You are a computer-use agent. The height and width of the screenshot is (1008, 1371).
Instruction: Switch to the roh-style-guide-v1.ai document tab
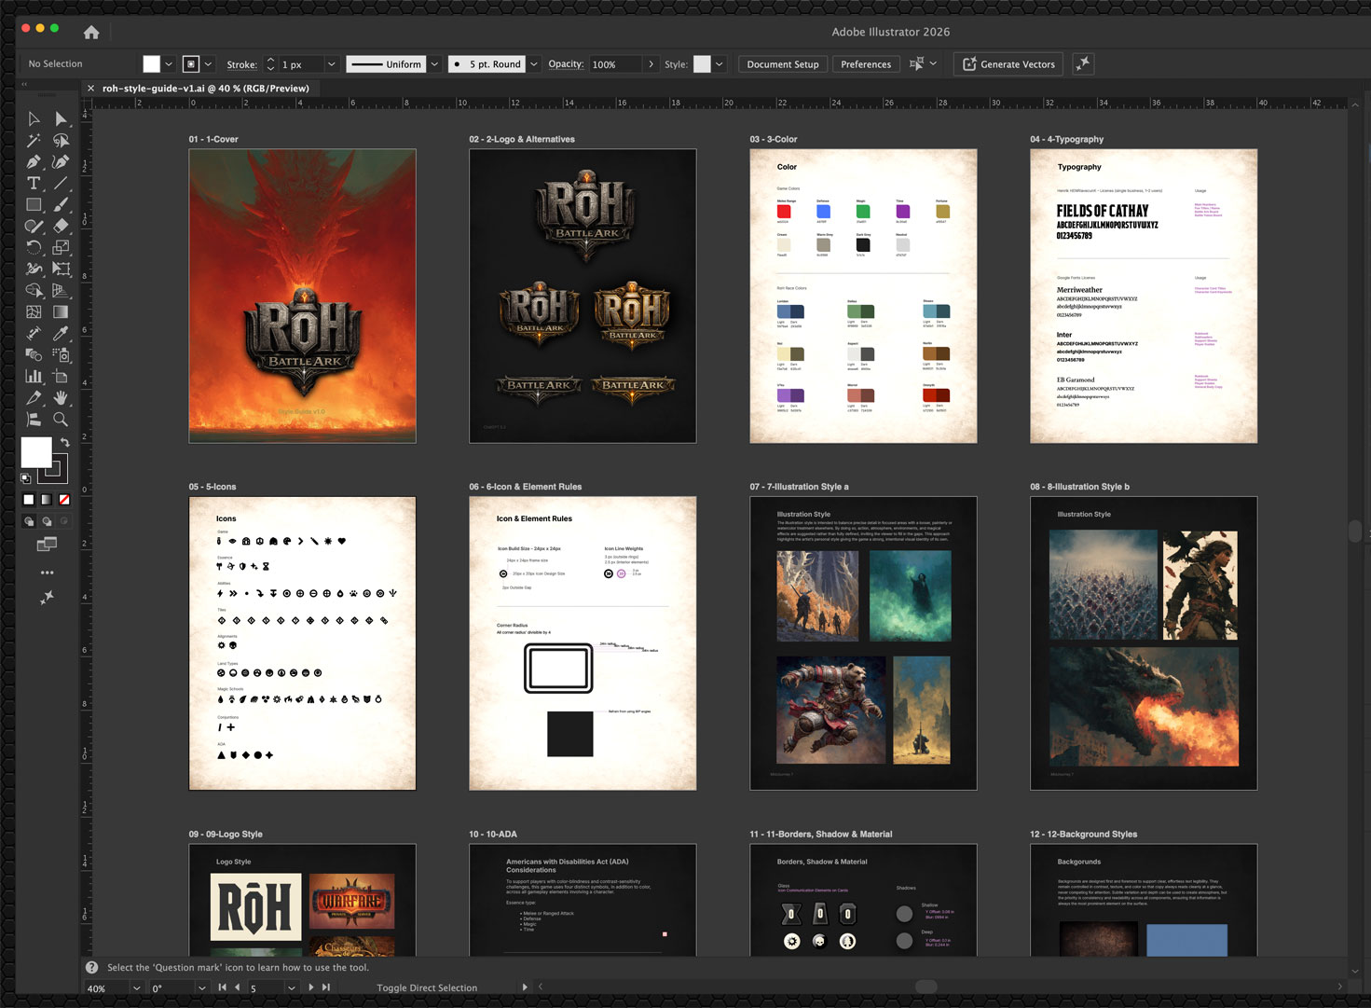[205, 89]
